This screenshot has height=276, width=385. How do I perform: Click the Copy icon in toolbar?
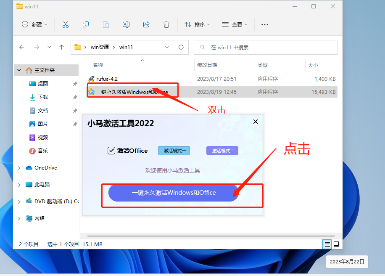(86, 24)
